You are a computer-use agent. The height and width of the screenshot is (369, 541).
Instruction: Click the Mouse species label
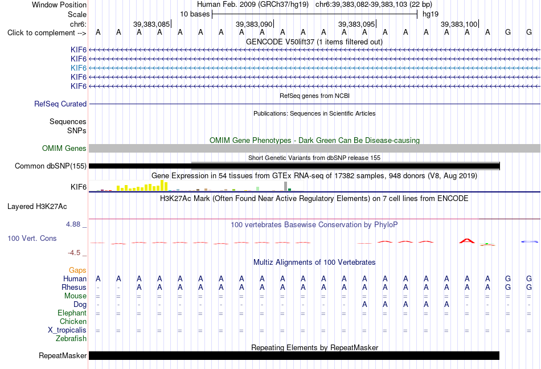pos(76,296)
